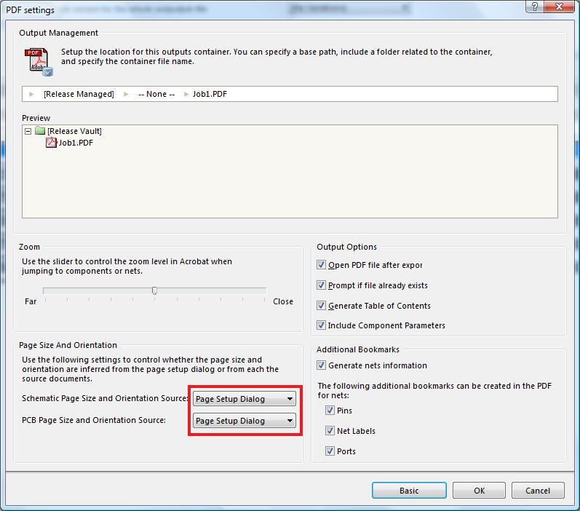Screen dimensions: 580x511
Task: Click the arrow before [Release Managed]
Action: [31, 94]
